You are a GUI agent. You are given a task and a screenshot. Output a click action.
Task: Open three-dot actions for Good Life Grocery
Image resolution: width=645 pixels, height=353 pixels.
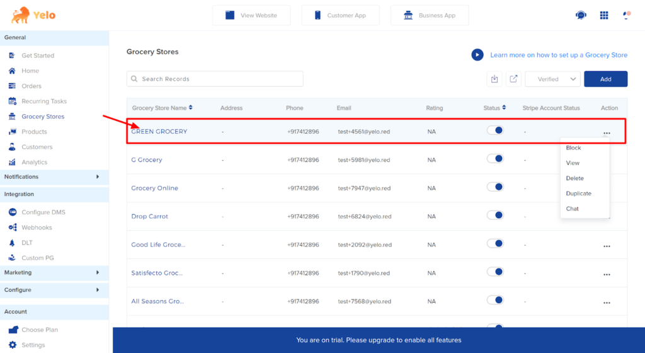tap(607, 246)
